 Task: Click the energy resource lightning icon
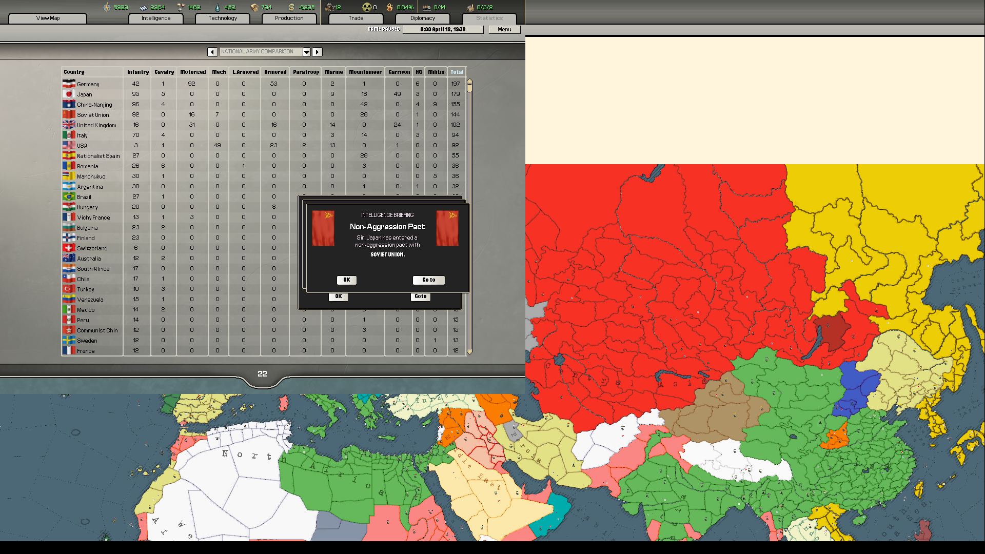point(107,7)
